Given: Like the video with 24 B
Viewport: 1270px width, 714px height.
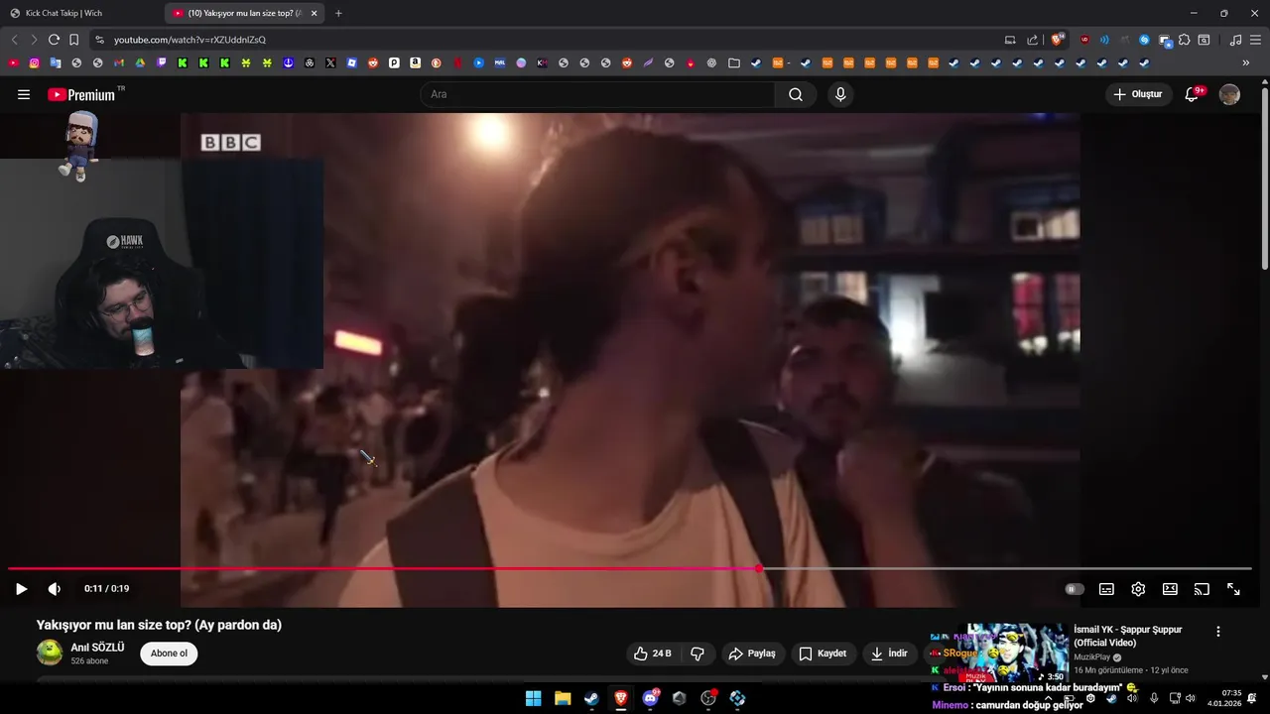Looking at the screenshot, I should [x=653, y=654].
